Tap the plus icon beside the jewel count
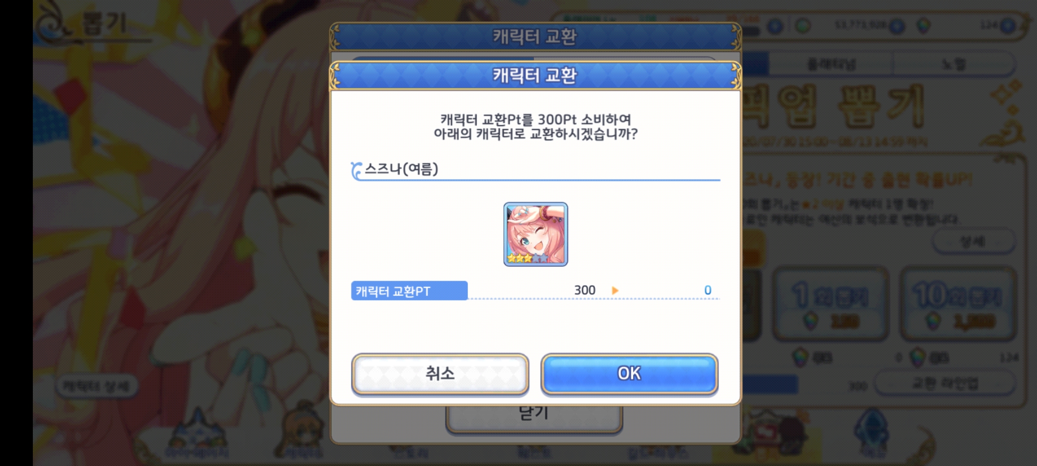1037x466 pixels. [1008, 26]
